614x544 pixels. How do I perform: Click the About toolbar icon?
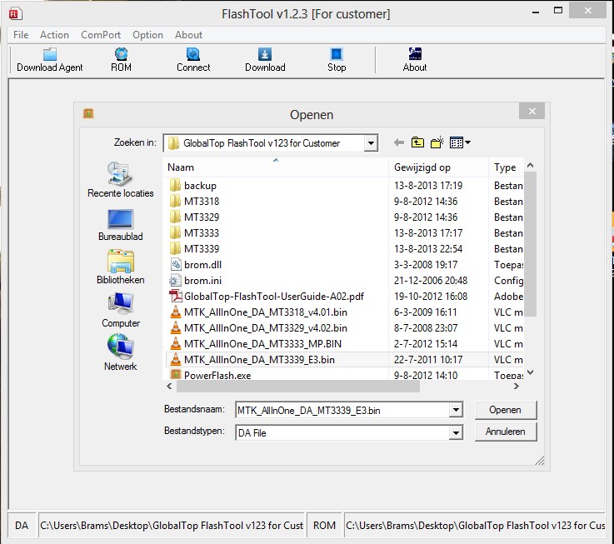coord(415,54)
